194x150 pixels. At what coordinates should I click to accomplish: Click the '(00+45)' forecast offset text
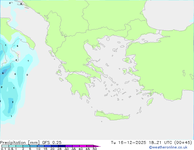point(183,143)
